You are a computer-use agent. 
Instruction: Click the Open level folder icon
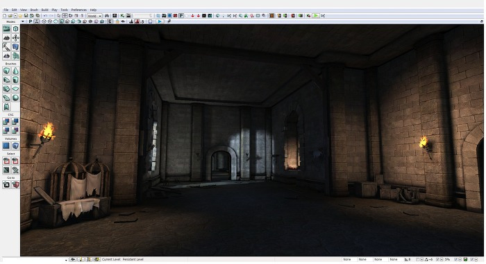(x=10, y=16)
